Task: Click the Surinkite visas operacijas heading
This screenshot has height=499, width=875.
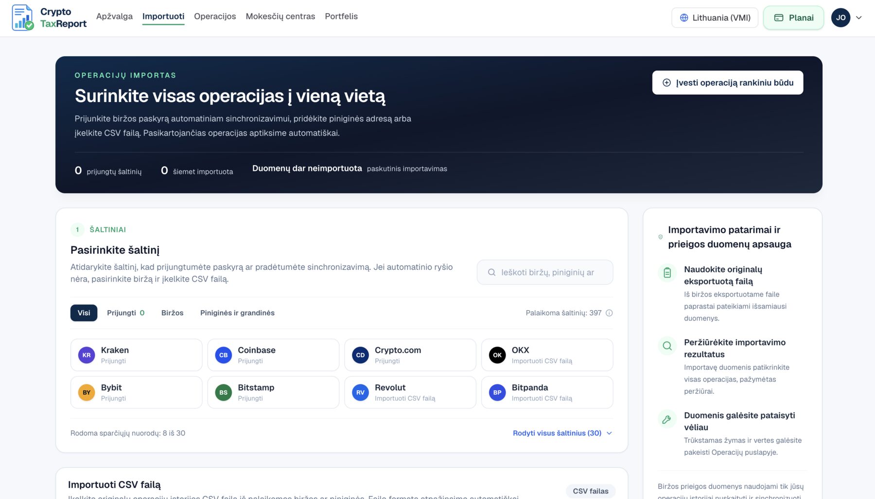Action: [230, 96]
